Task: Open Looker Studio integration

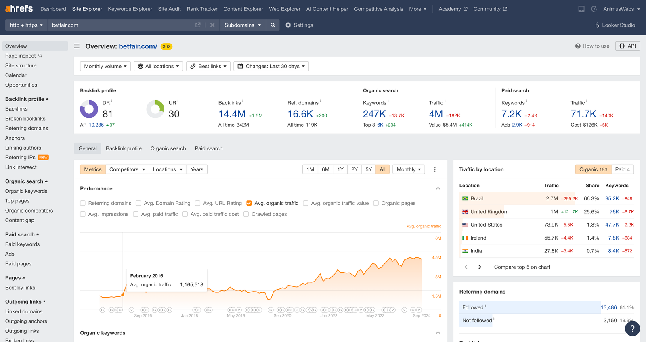Action: (615, 25)
